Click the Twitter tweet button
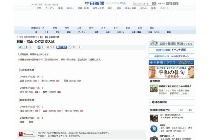The width and height of the screenshot is (210, 140). click(23, 47)
